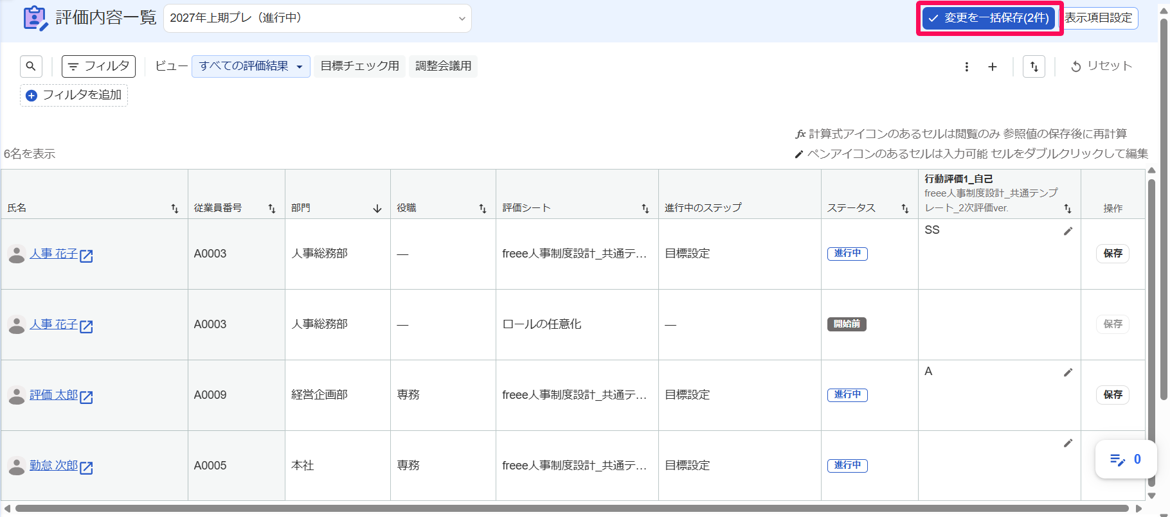This screenshot has width=1170, height=517.
Task: Click the 開始前 status badge
Action: click(847, 324)
